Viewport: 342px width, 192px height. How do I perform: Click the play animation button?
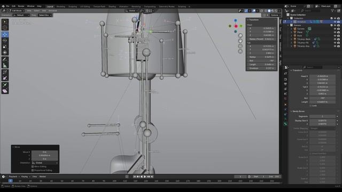point(145,177)
